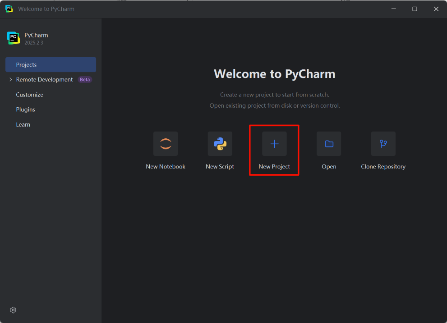
Task: Click the Clone Repository label
Action: pyautogui.click(x=383, y=167)
